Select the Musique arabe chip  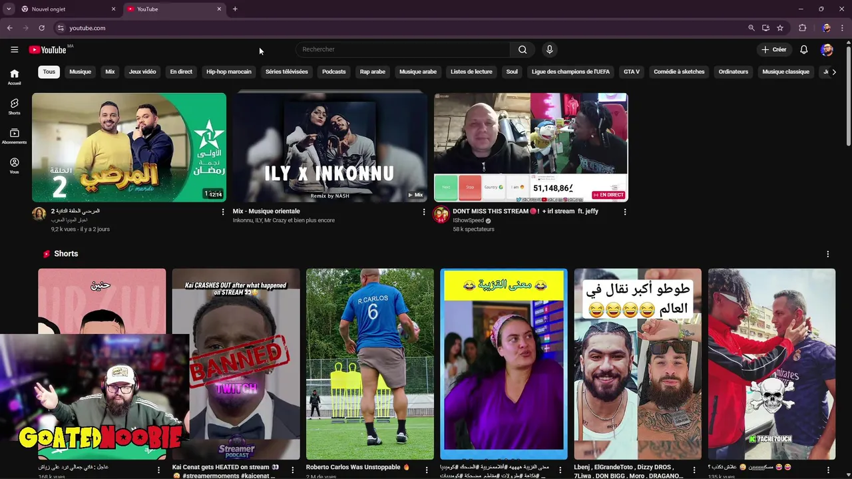(418, 72)
